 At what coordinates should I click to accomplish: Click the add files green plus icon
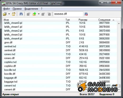tap(34, 14)
